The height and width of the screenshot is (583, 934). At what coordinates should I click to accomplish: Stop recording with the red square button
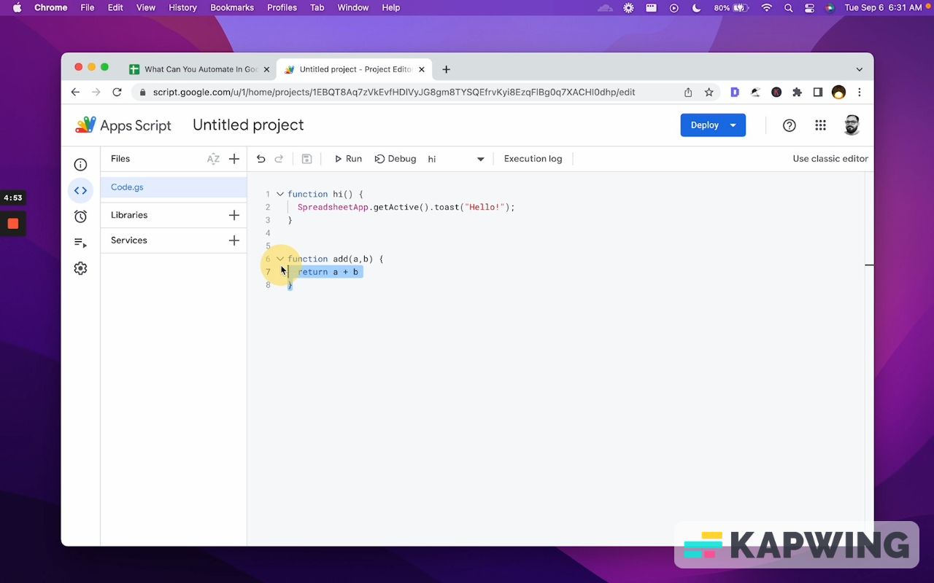(12, 224)
